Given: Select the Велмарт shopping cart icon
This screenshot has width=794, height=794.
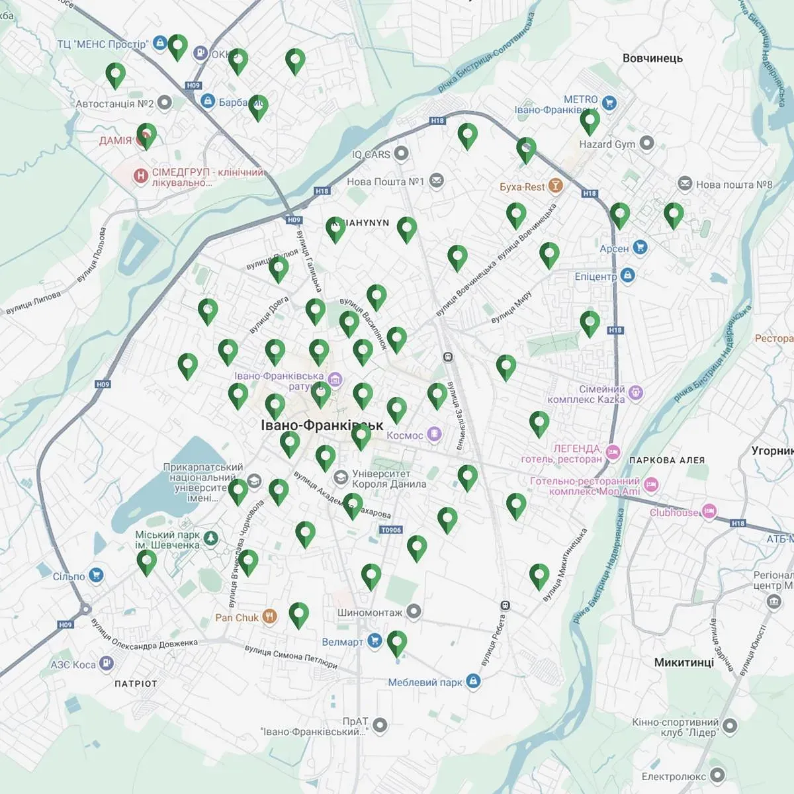Looking at the screenshot, I should [375, 640].
